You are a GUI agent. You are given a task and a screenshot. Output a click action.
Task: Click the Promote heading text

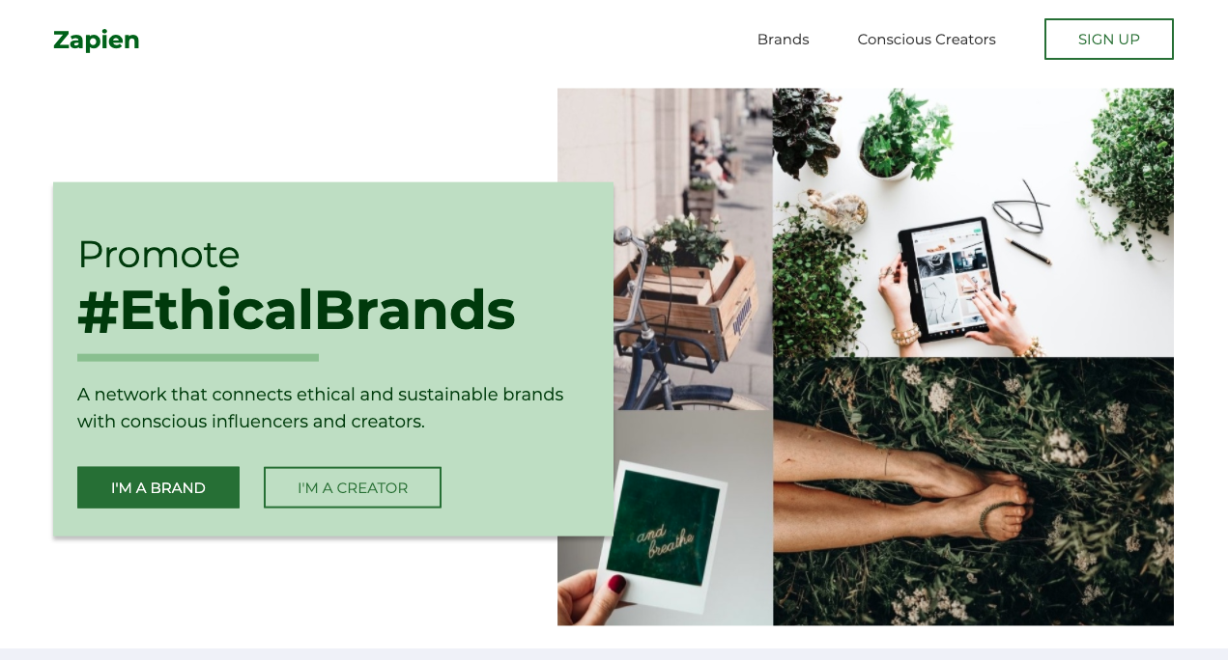pyautogui.click(x=158, y=254)
